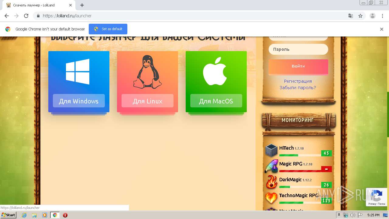Click the DarkMagic fire icon
The height and width of the screenshot is (219, 389).
[271, 182]
